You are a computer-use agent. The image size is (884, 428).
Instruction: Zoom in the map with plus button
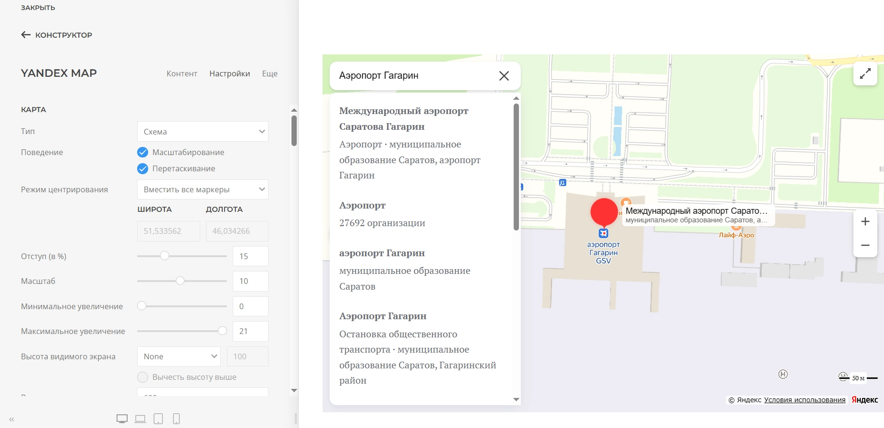coord(865,221)
